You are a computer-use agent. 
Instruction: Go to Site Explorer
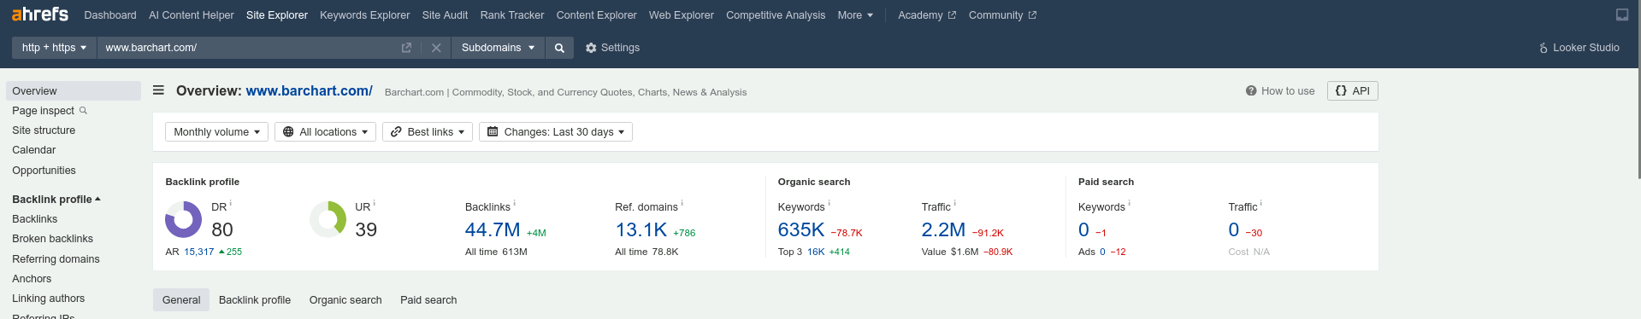(x=277, y=15)
